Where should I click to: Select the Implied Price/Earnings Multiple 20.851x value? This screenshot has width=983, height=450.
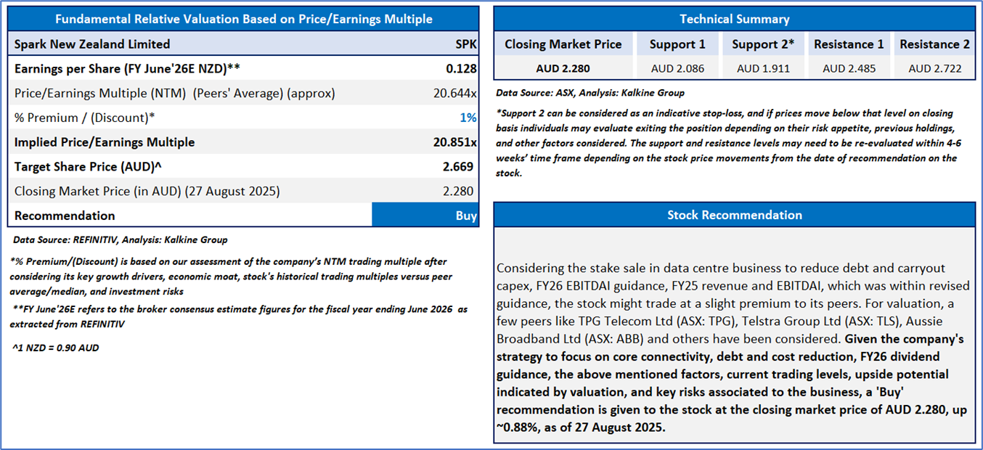point(454,142)
